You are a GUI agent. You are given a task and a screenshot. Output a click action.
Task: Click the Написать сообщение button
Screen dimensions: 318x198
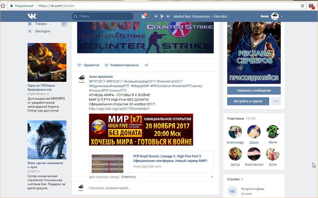pos(254,91)
